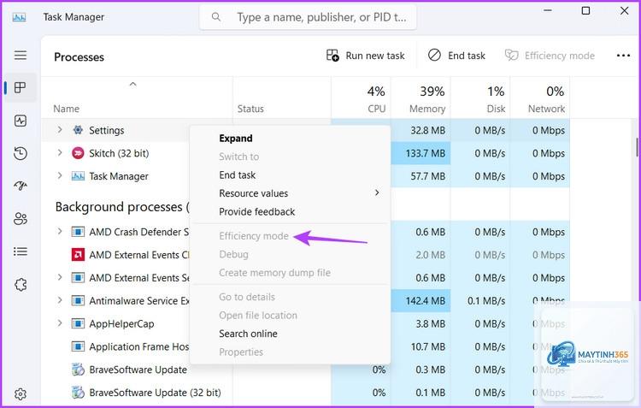
Task: Select Efficiency mode in context menu
Action: click(254, 236)
